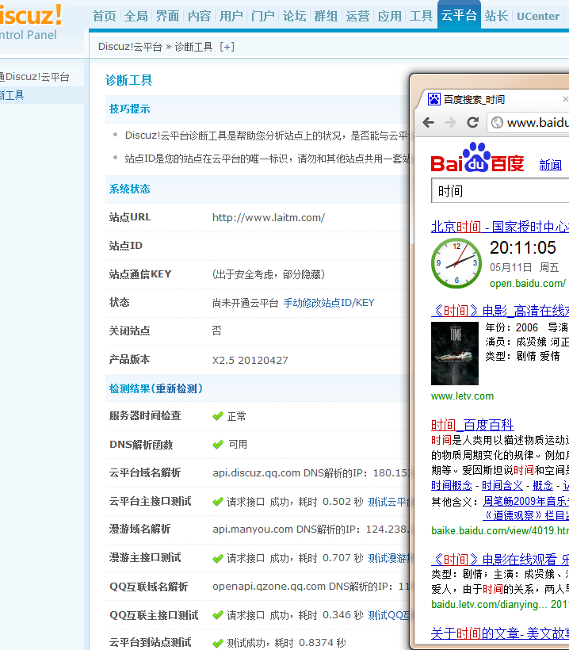569x650 pixels.
Task: Click the green checkmark in the QQ互联主接口测试 row
Action: point(218,616)
